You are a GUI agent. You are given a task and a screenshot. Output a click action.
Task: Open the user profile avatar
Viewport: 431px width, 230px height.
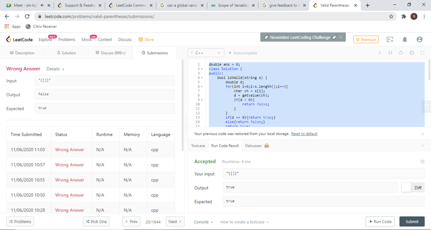pos(419,39)
